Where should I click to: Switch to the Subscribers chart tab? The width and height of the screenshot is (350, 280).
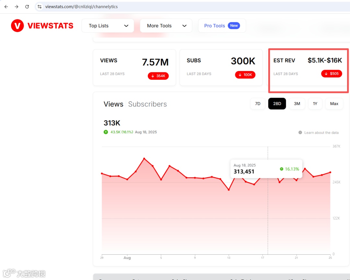coord(147,104)
